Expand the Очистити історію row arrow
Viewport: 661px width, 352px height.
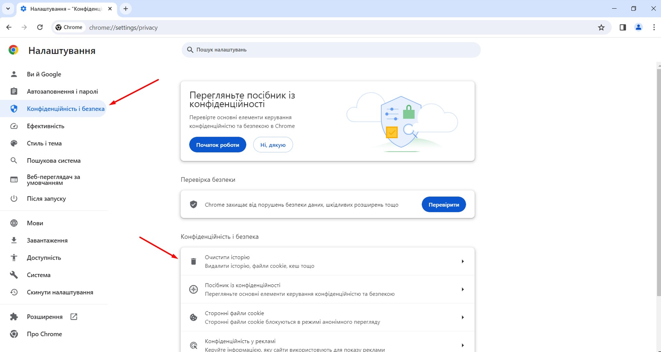pos(462,262)
